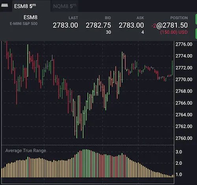The image size is (197, 185).
Task: Click the 2760.00 price axis label
Action: coord(184,138)
